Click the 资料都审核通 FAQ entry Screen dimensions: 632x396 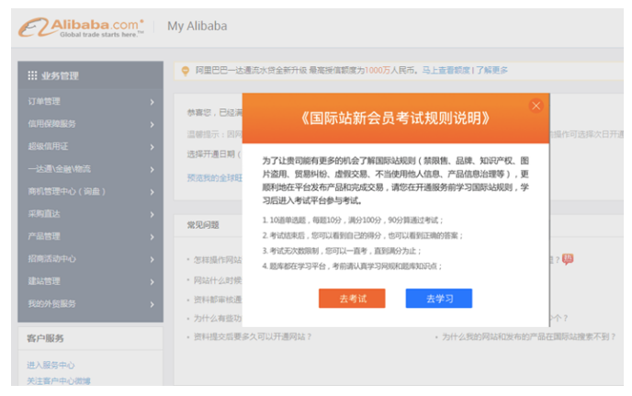click(x=218, y=300)
